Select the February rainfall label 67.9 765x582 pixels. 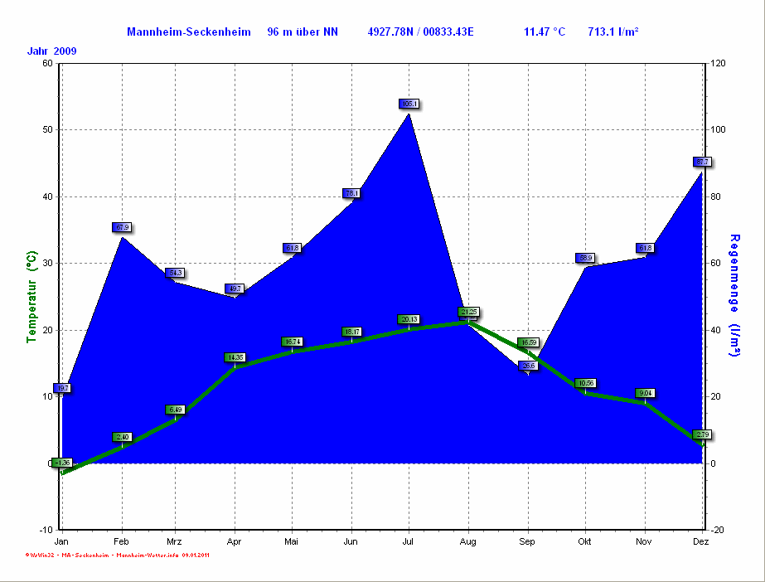pyautogui.click(x=122, y=227)
